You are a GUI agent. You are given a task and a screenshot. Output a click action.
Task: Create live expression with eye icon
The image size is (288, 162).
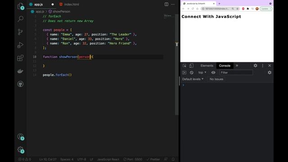coord(213,72)
